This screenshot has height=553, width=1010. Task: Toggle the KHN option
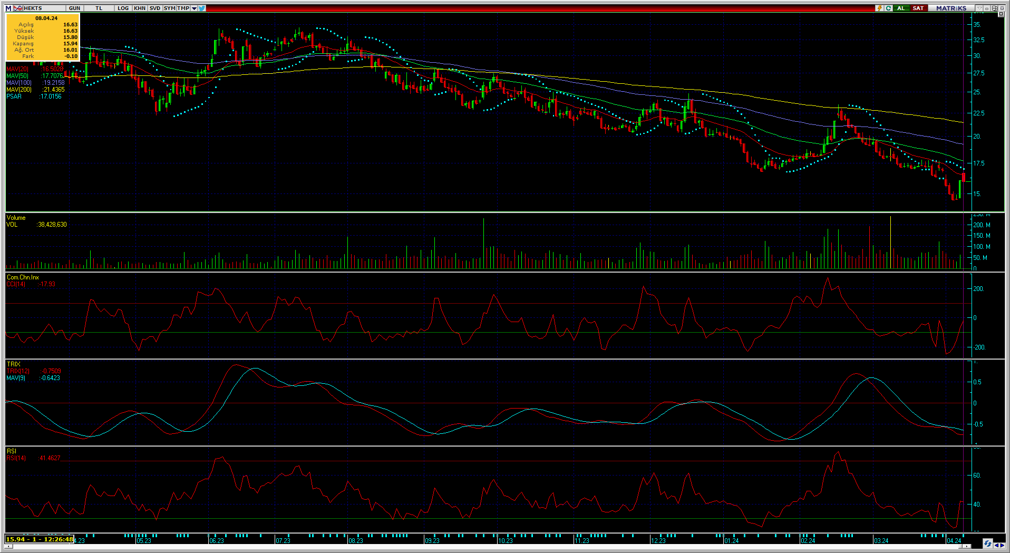[140, 8]
